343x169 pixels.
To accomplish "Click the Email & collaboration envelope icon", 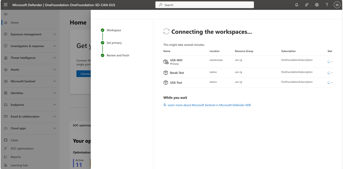I will 6,116.
